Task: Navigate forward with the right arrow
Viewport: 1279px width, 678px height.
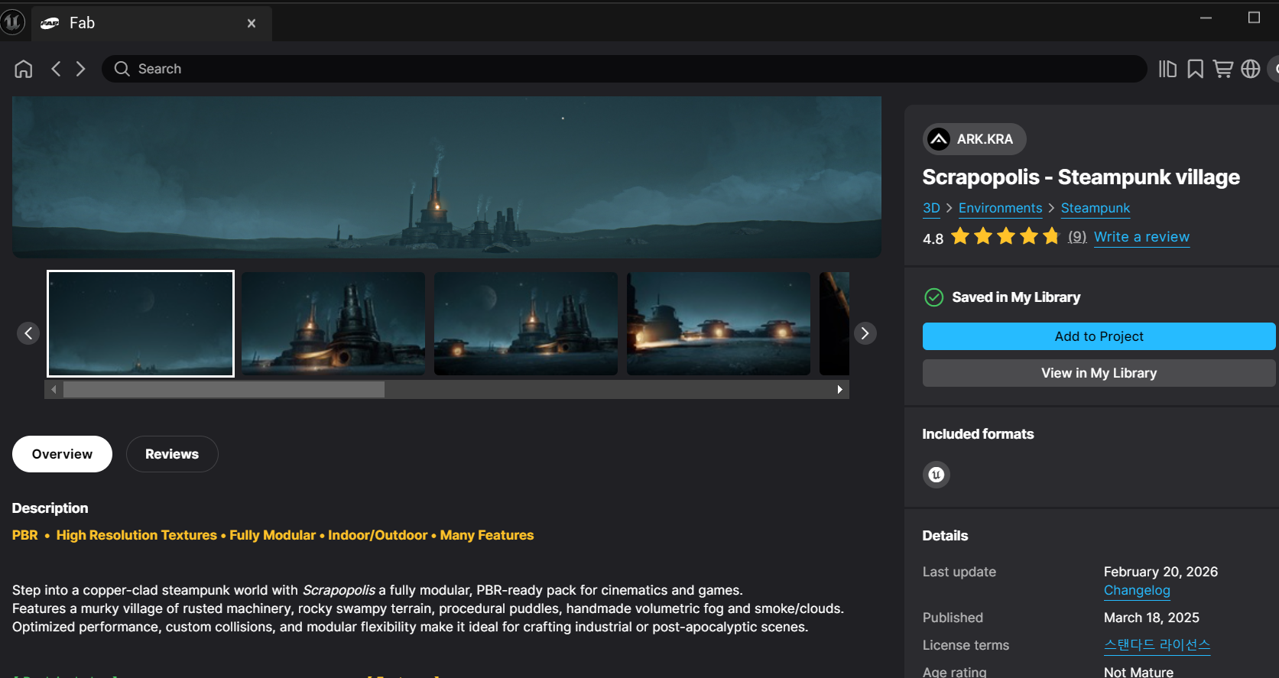Action: click(x=81, y=69)
